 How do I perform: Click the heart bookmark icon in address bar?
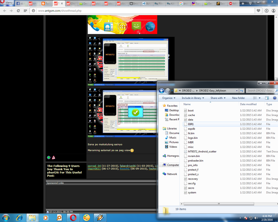coord(258,11)
